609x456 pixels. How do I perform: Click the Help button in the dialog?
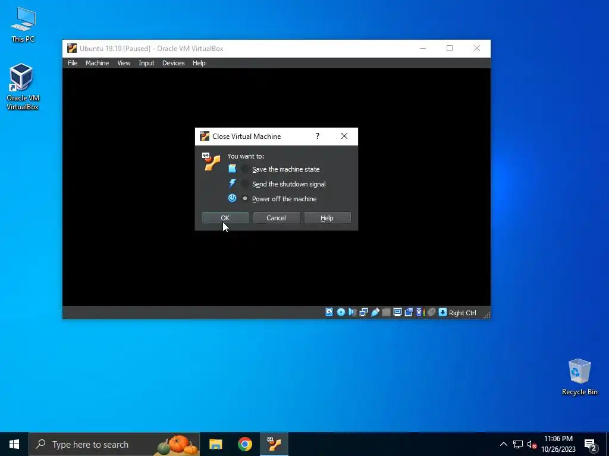(x=328, y=217)
